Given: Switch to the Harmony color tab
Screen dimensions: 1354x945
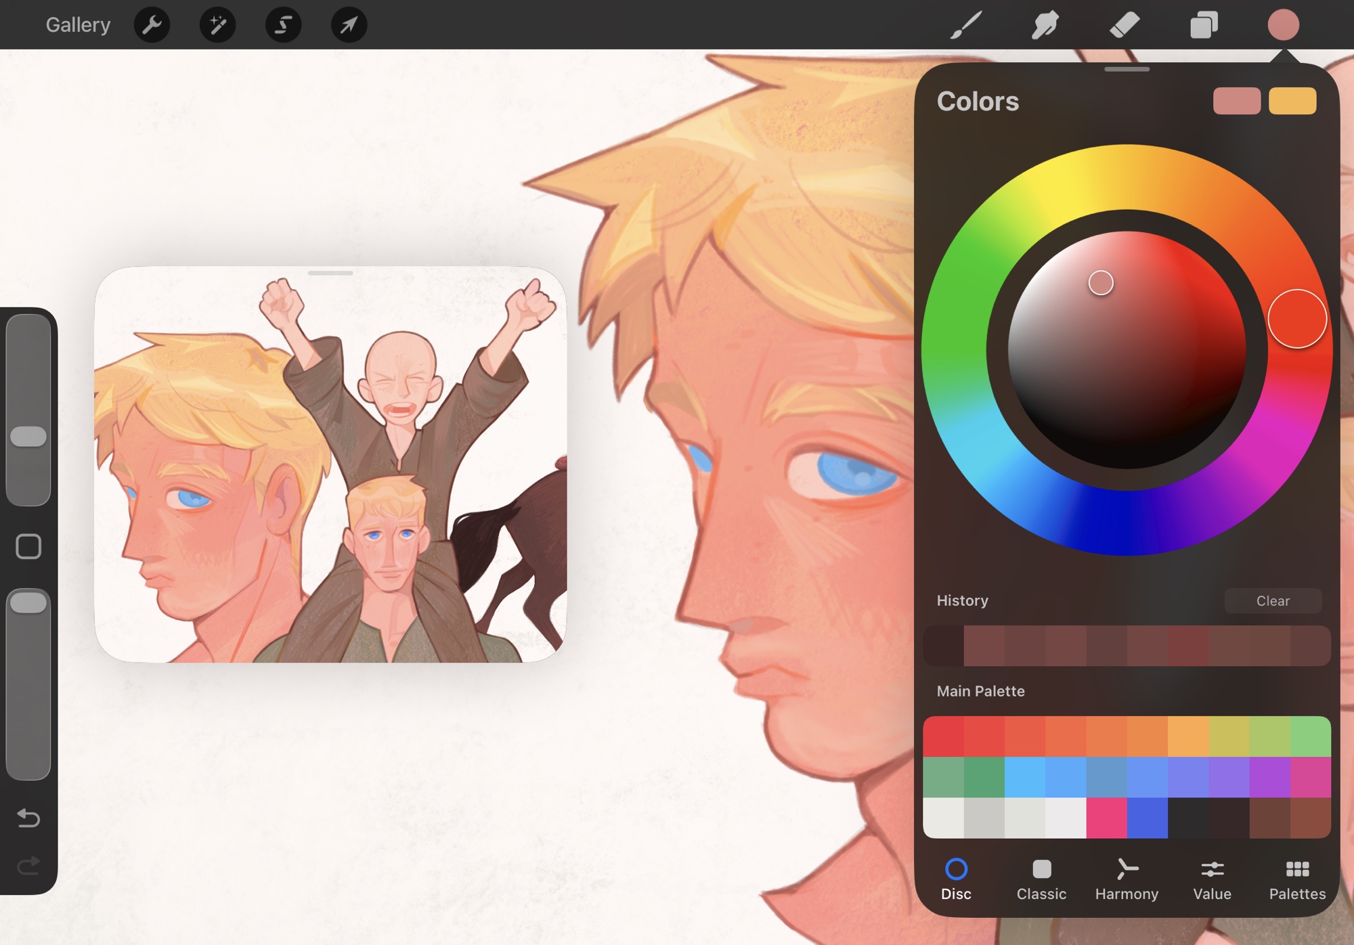Looking at the screenshot, I should coord(1127,879).
